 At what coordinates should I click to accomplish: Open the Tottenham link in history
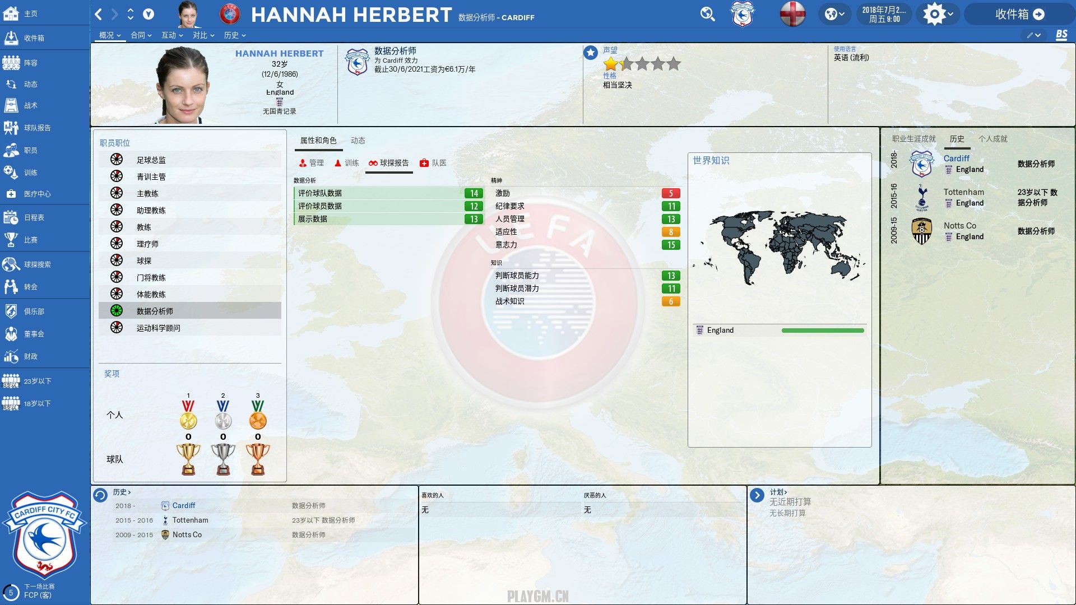190,520
